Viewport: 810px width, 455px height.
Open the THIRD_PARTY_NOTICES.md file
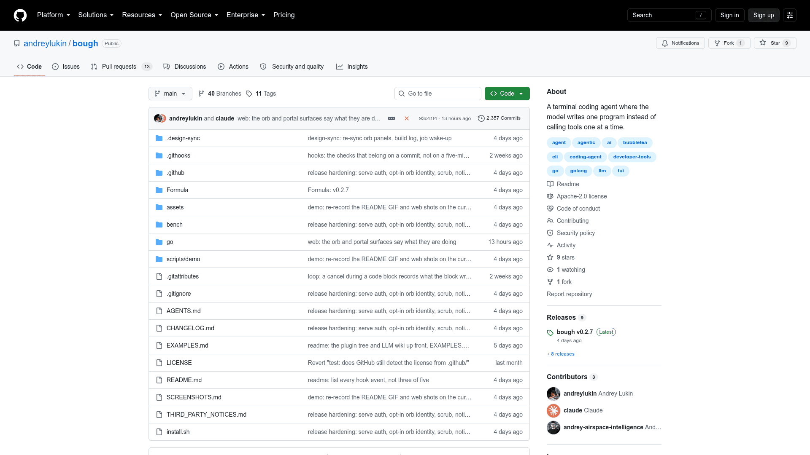point(206,415)
